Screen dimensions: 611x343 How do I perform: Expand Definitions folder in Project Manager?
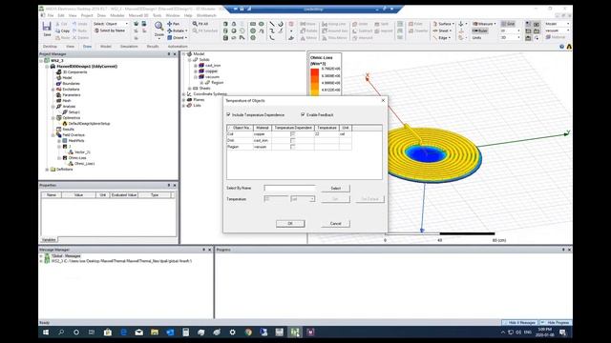coord(47,170)
